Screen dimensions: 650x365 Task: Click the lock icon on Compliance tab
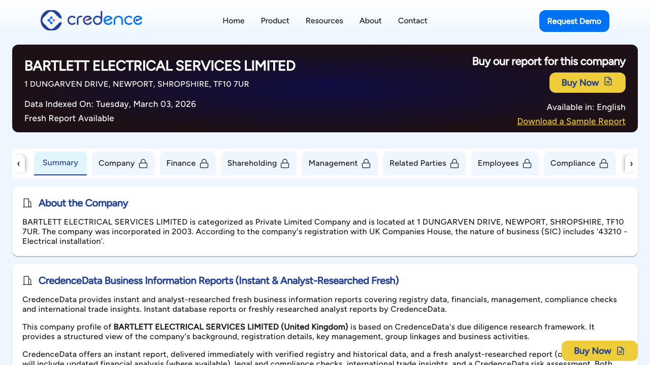pos(604,163)
